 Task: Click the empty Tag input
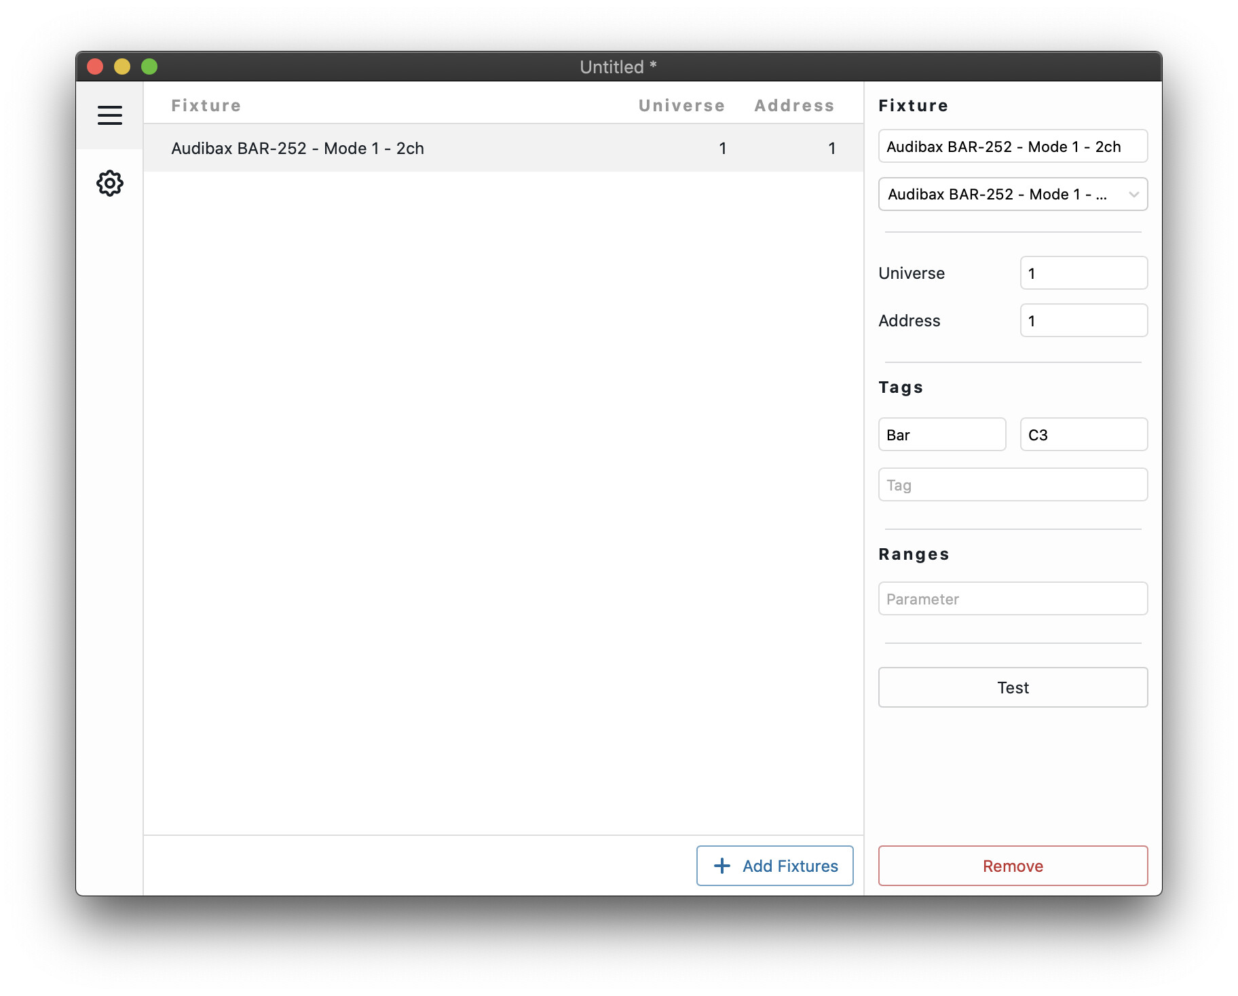click(x=1012, y=485)
